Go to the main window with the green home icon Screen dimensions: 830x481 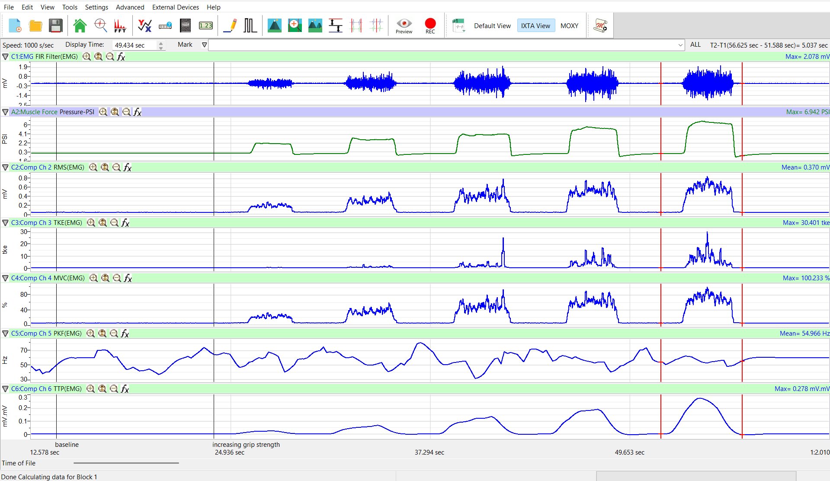(x=80, y=26)
